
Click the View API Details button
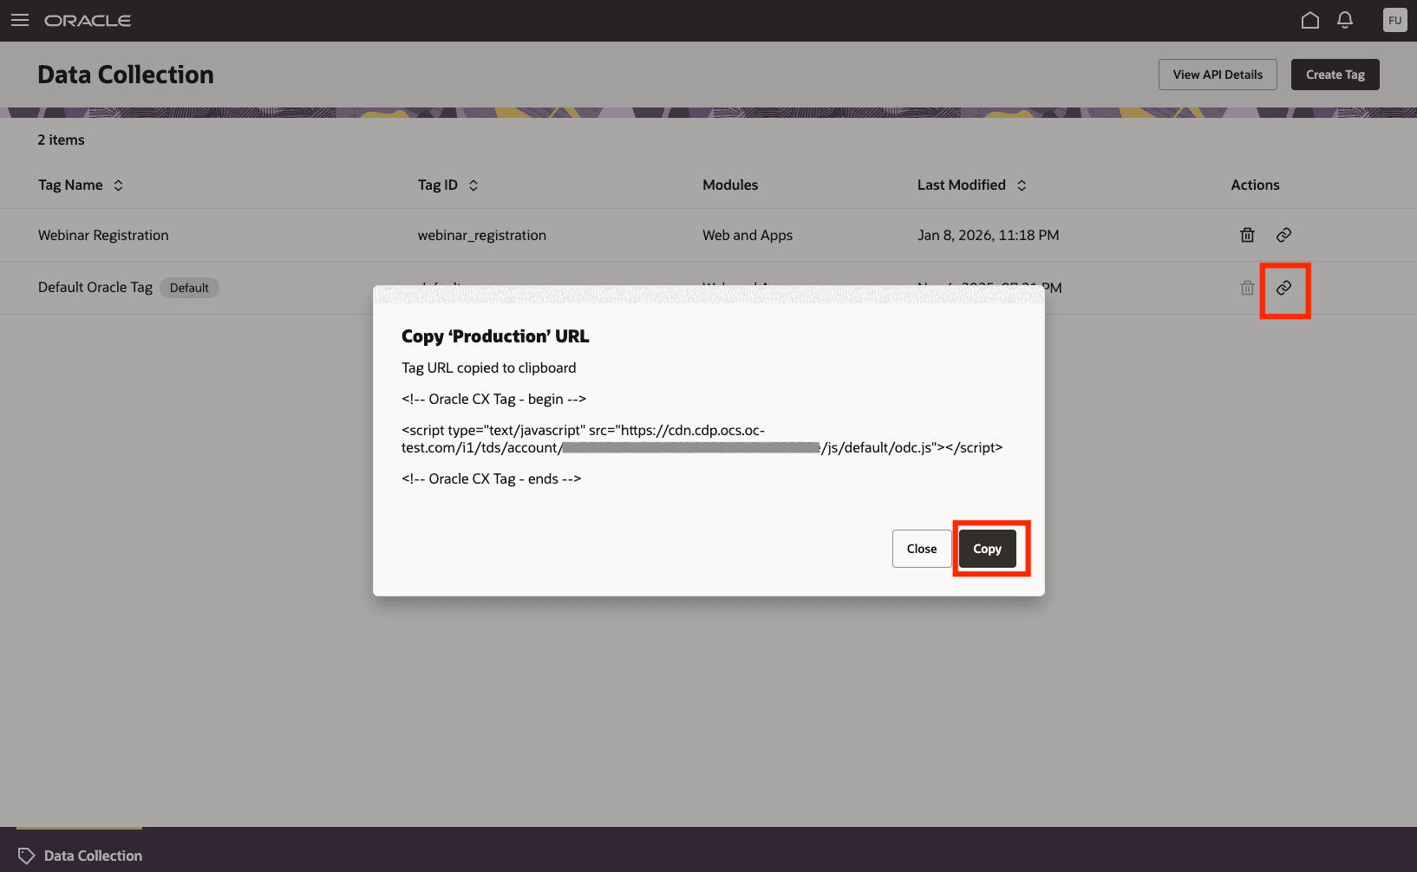point(1218,74)
